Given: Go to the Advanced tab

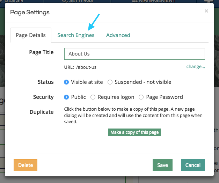Looking at the screenshot, I should [x=118, y=35].
